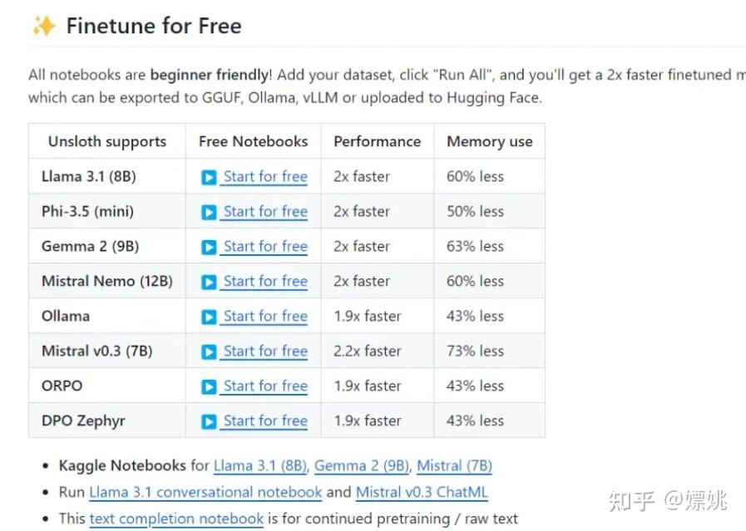This screenshot has height=531, width=746.
Task: Click the play icon in the Gemma 2 (9B) row
Action: (209, 247)
